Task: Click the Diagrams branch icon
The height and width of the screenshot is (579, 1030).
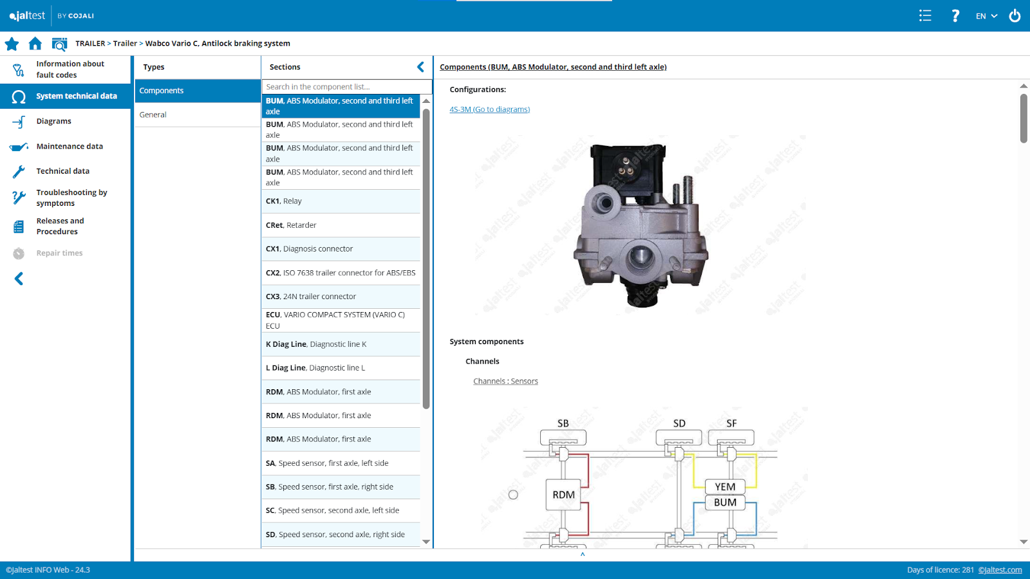Action: (x=19, y=122)
